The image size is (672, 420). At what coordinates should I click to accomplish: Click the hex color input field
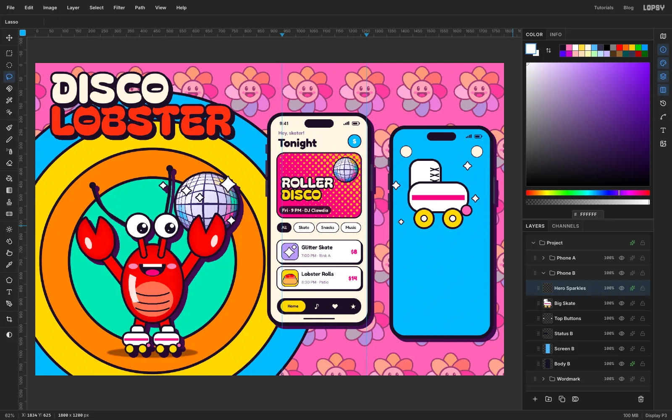pyautogui.click(x=588, y=214)
